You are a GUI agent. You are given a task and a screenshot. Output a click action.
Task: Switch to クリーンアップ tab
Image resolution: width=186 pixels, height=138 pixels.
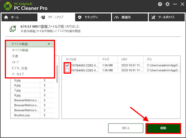(56, 17)
